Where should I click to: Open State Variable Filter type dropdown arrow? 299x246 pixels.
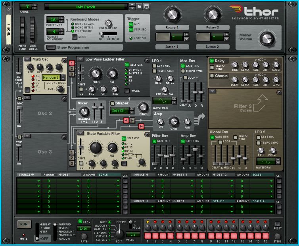tap(80, 133)
